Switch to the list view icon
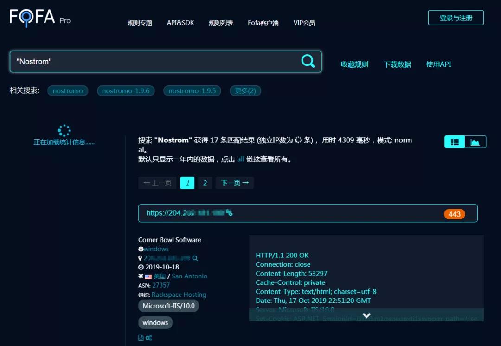 (455, 142)
